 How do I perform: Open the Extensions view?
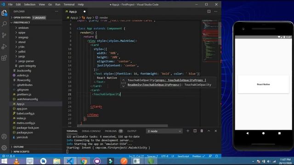(4, 58)
